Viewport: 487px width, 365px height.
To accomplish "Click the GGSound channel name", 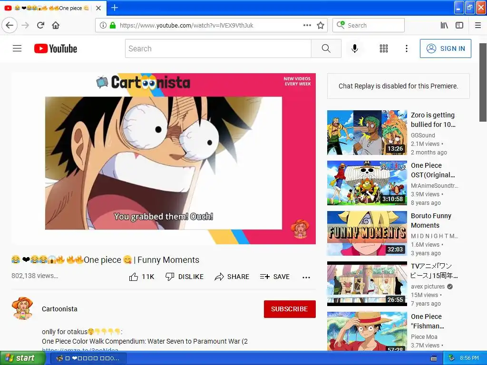I will pos(423,135).
